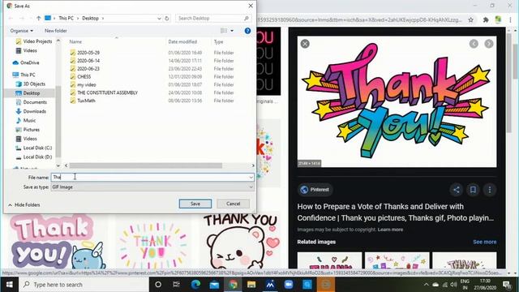
Task: Click Save button in Save As dialog
Action: tap(195, 204)
